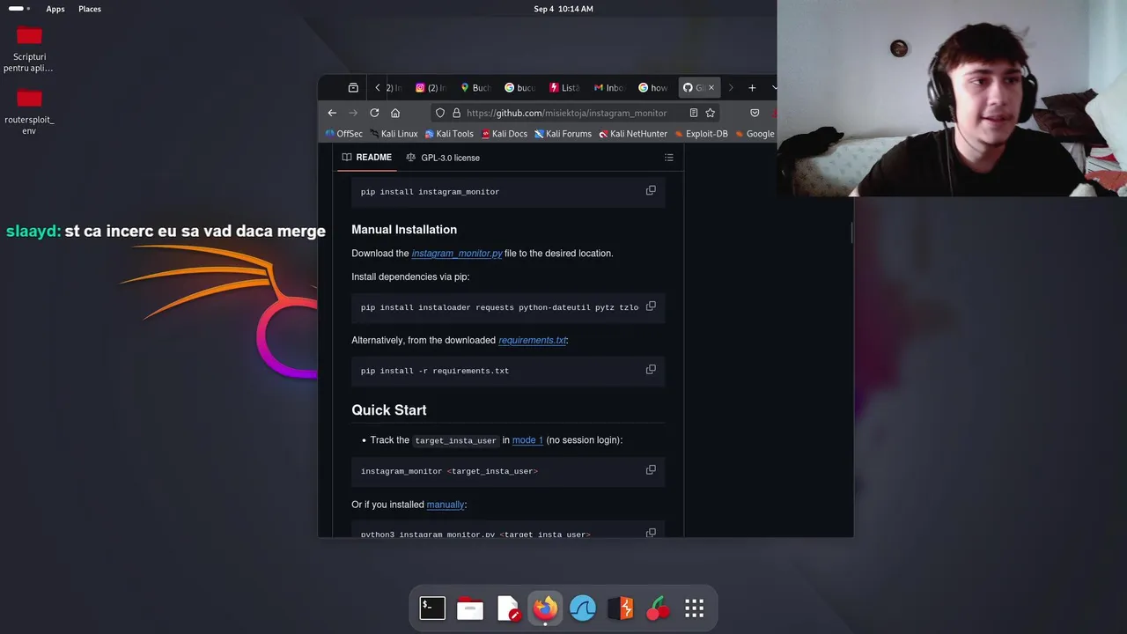
Task: Open a new browser tab with plus
Action: (752, 88)
